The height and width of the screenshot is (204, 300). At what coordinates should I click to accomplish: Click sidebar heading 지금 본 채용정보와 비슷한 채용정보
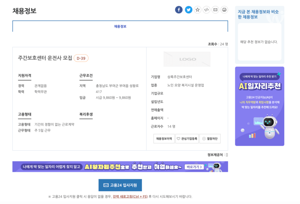258,14
